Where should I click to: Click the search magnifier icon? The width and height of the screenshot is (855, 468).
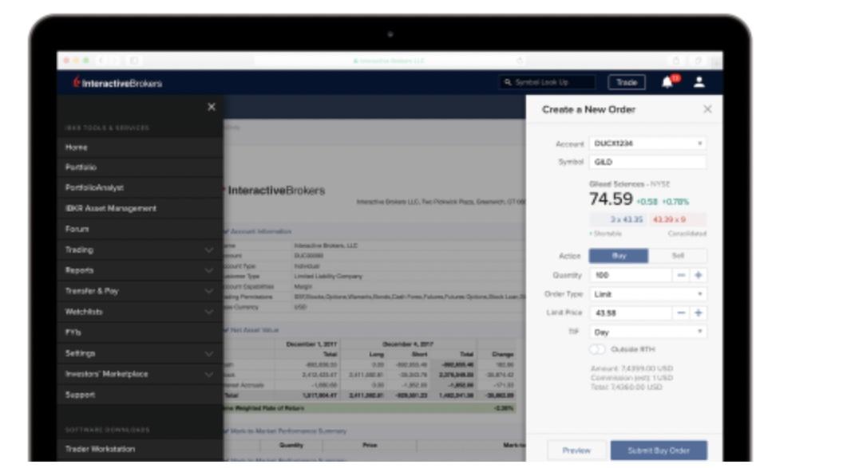tap(508, 82)
